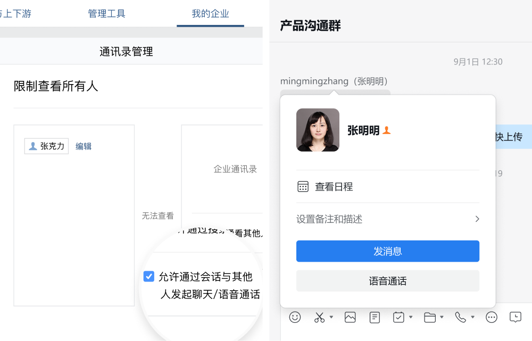Select the screenshot scissors tool
Image resolution: width=532 pixels, height=341 pixels.
[319, 317]
